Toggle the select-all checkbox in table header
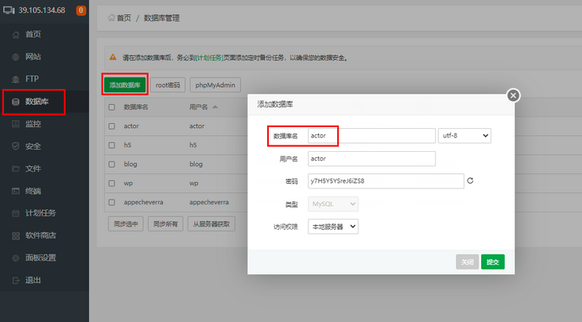Viewport: 582px width, 322px height. point(112,107)
